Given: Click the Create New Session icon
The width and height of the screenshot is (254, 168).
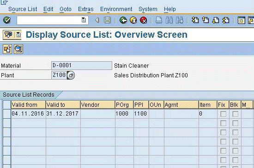Looking at the screenshot, I should 241,20.
